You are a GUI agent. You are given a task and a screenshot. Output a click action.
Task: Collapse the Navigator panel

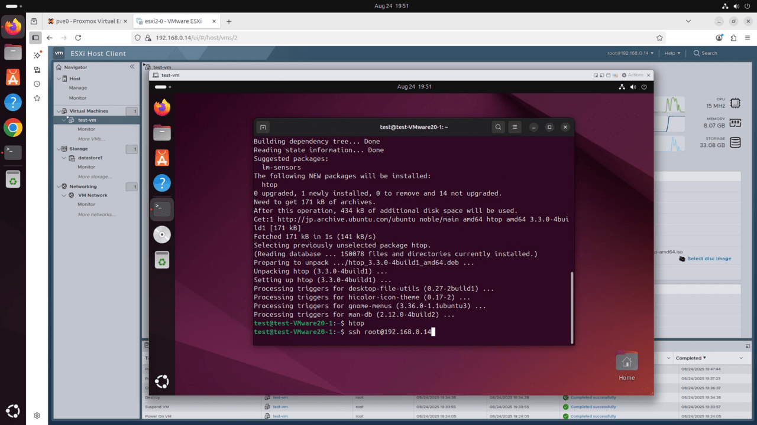(x=132, y=67)
